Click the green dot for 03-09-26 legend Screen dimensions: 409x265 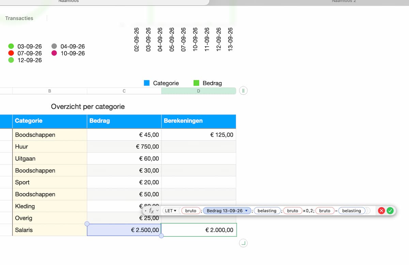click(x=11, y=46)
